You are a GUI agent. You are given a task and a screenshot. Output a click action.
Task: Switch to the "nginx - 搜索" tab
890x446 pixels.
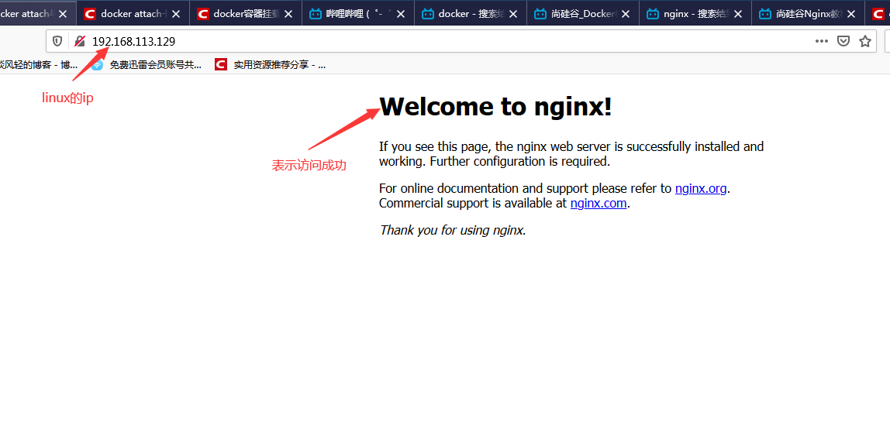coord(695,14)
